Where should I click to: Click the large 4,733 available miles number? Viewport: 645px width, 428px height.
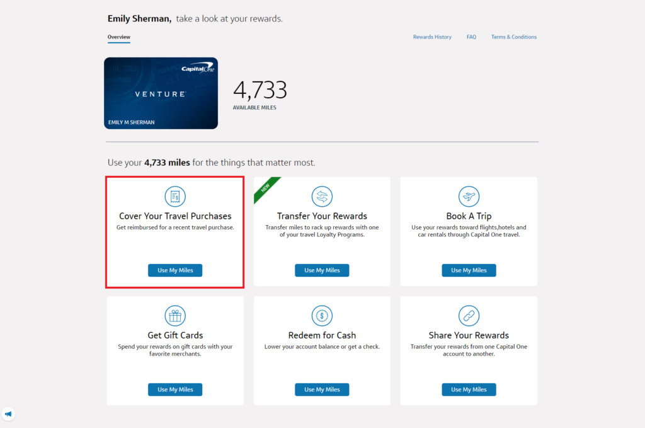tap(260, 91)
